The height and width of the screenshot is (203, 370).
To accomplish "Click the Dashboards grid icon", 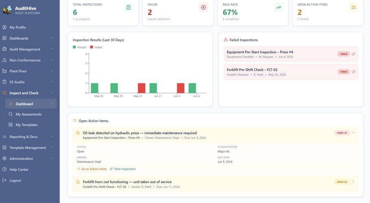I will click(4, 38).
